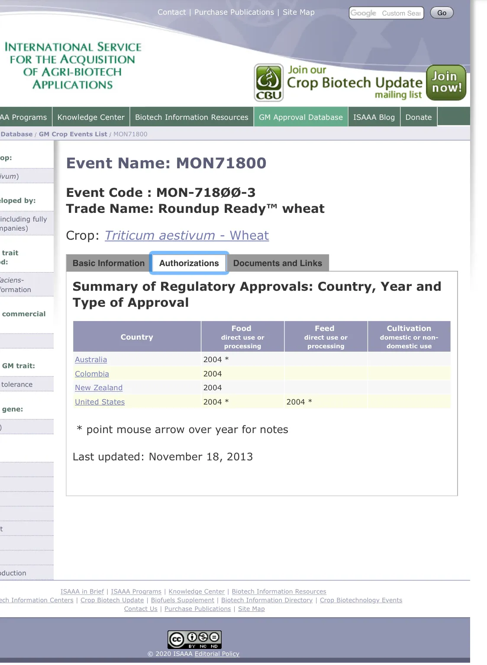Open the Knowledge Center menu
Screen dimensions: 487x665
tap(91, 117)
